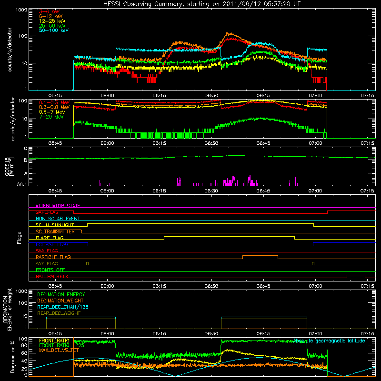Click the DECIMATION_ENERGY legend entry
The image size is (381, 381).
61,294
